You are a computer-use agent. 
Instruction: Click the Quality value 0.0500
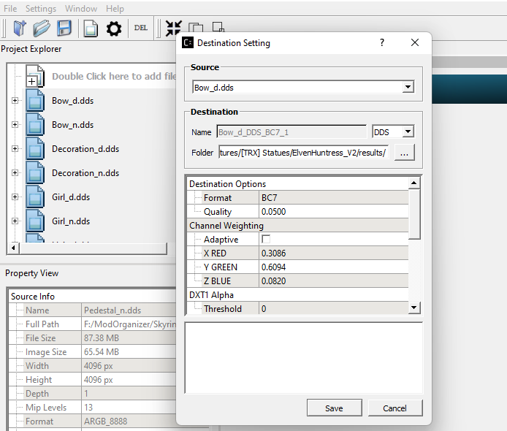click(x=333, y=211)
